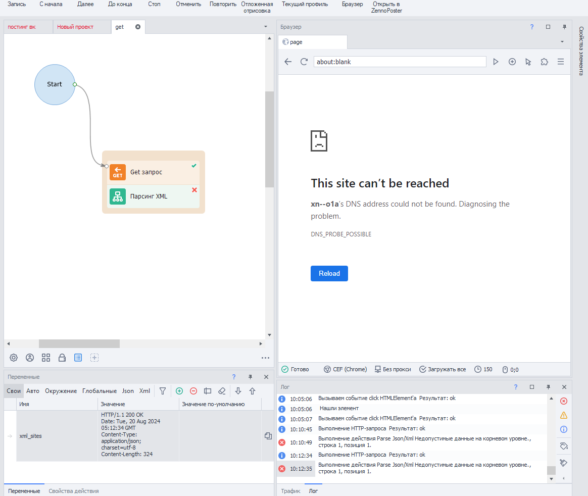Click the add variable green plus icon
This screenshot has width=588, height=496.
click(x=179, y=391)
